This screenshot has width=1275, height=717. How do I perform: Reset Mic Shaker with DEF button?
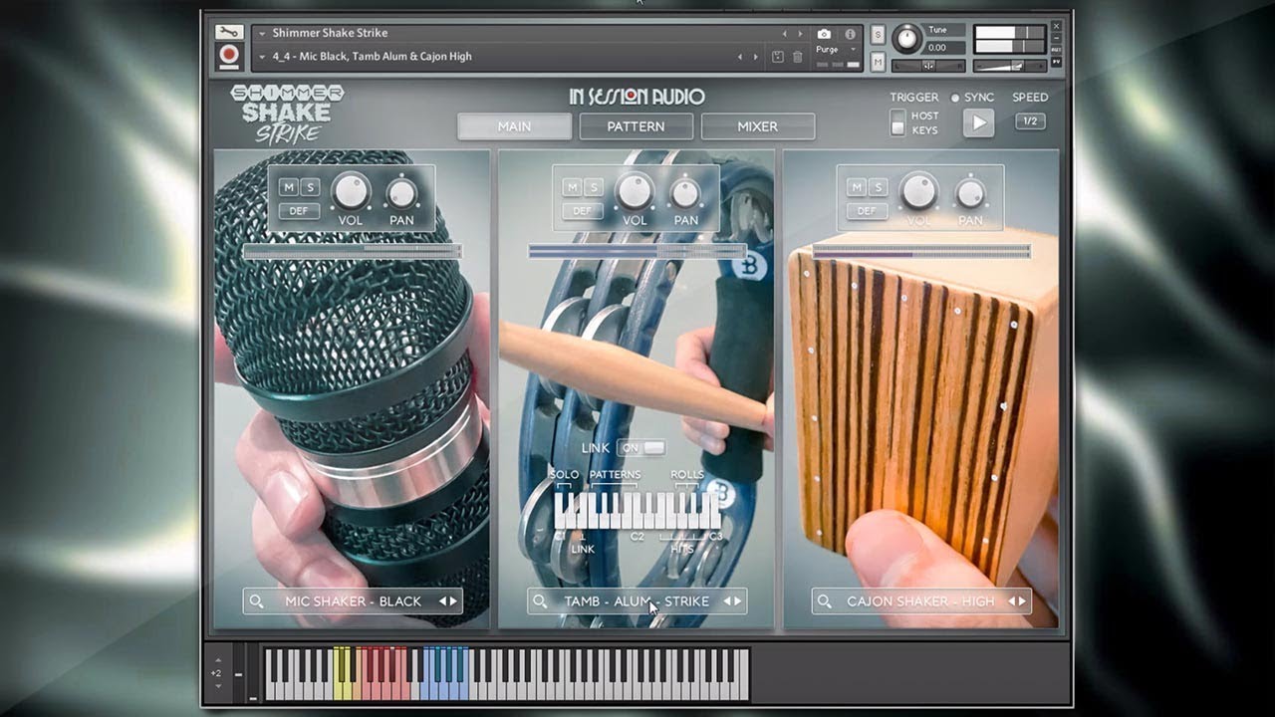[x=299, y=211]
